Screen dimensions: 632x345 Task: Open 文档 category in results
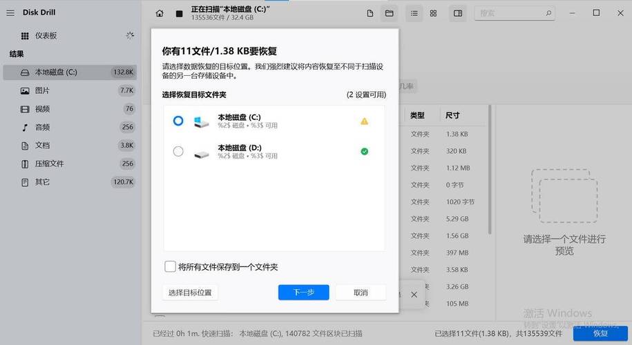pyautogui.click(x=70, y=146)
